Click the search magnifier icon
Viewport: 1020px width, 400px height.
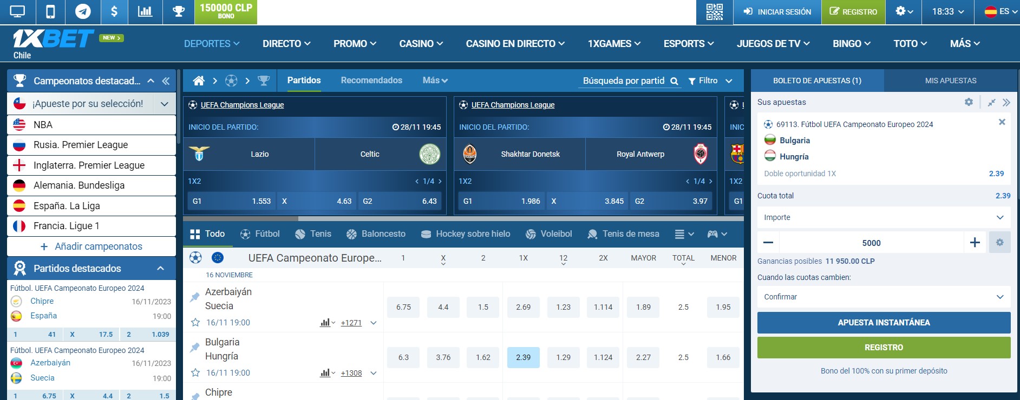pos(674,81)
